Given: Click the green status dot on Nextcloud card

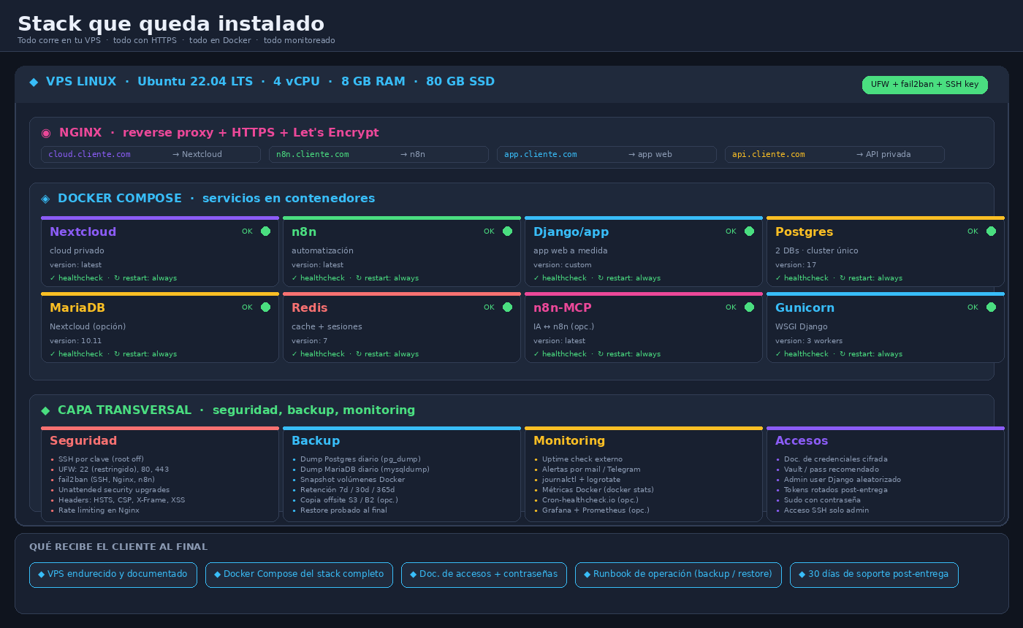Looking at the screenshot, I should coord(265,231).
